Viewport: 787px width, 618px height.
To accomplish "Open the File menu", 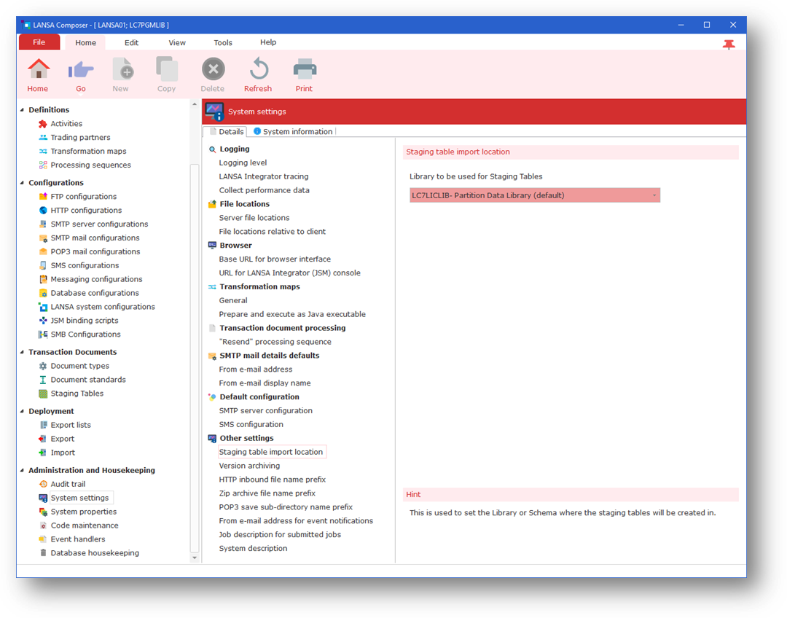I will pos(39,42).
